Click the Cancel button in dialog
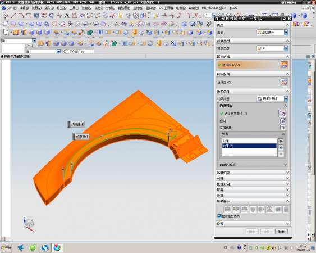Image resolution: width=316 pixels, height=253 pixels. coord(281,232)
